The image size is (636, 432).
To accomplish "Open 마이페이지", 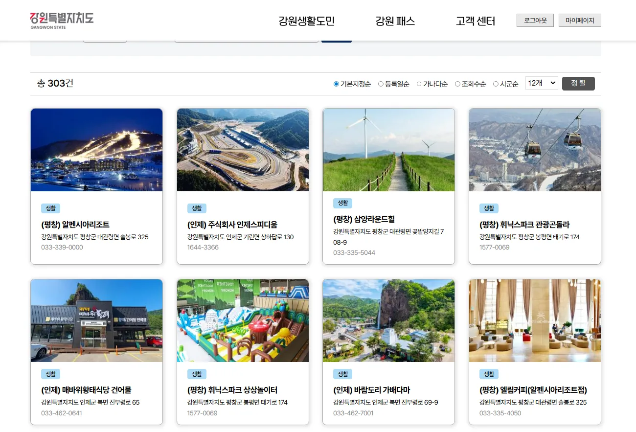I will coord(580,20).
